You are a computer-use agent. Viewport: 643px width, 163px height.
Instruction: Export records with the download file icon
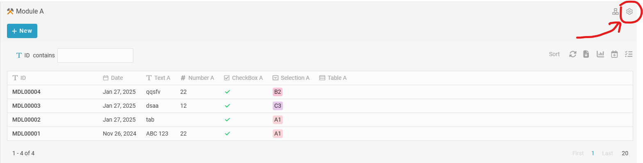pos(586,54)
